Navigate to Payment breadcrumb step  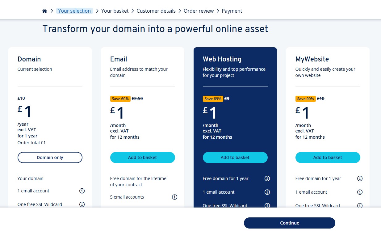232,11
